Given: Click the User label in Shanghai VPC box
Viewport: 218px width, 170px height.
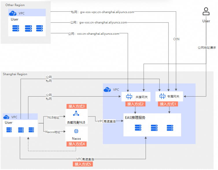Looking at the screenshot, I should point(8,123).
